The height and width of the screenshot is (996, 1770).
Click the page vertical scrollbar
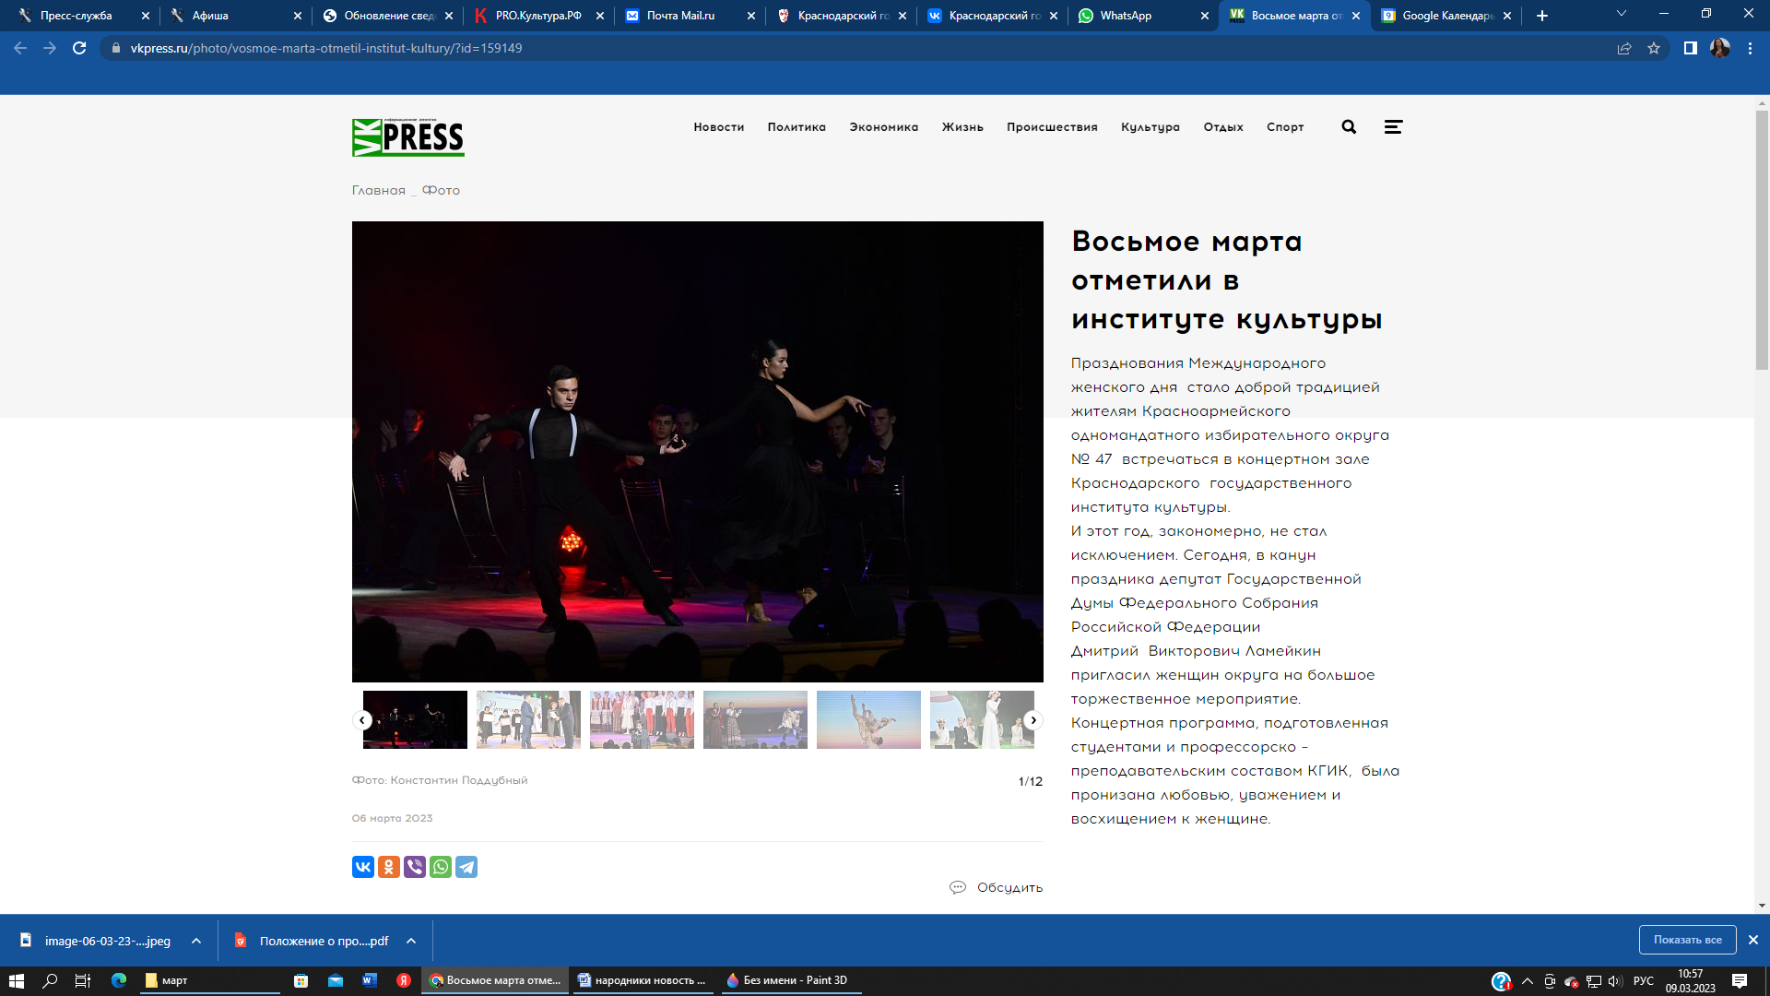[1762, 240]
